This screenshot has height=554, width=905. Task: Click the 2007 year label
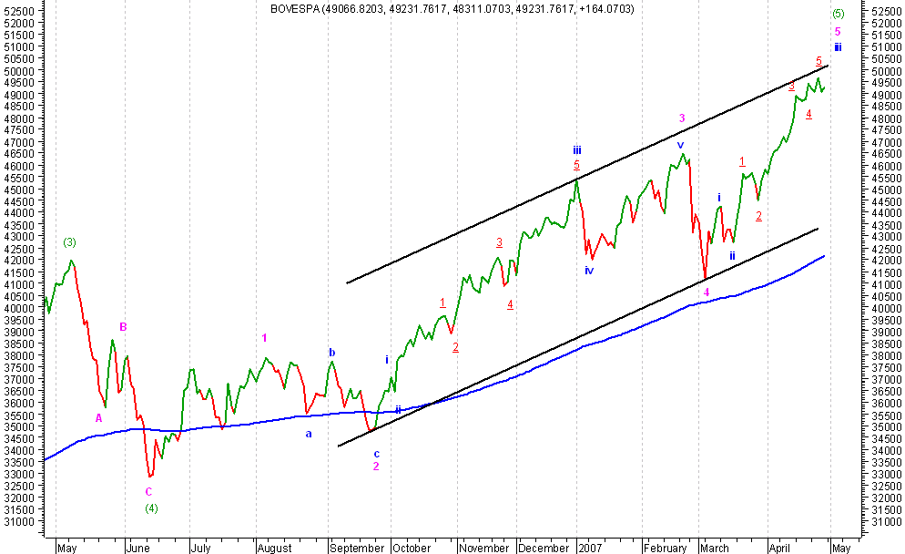[x=590, y=548]
